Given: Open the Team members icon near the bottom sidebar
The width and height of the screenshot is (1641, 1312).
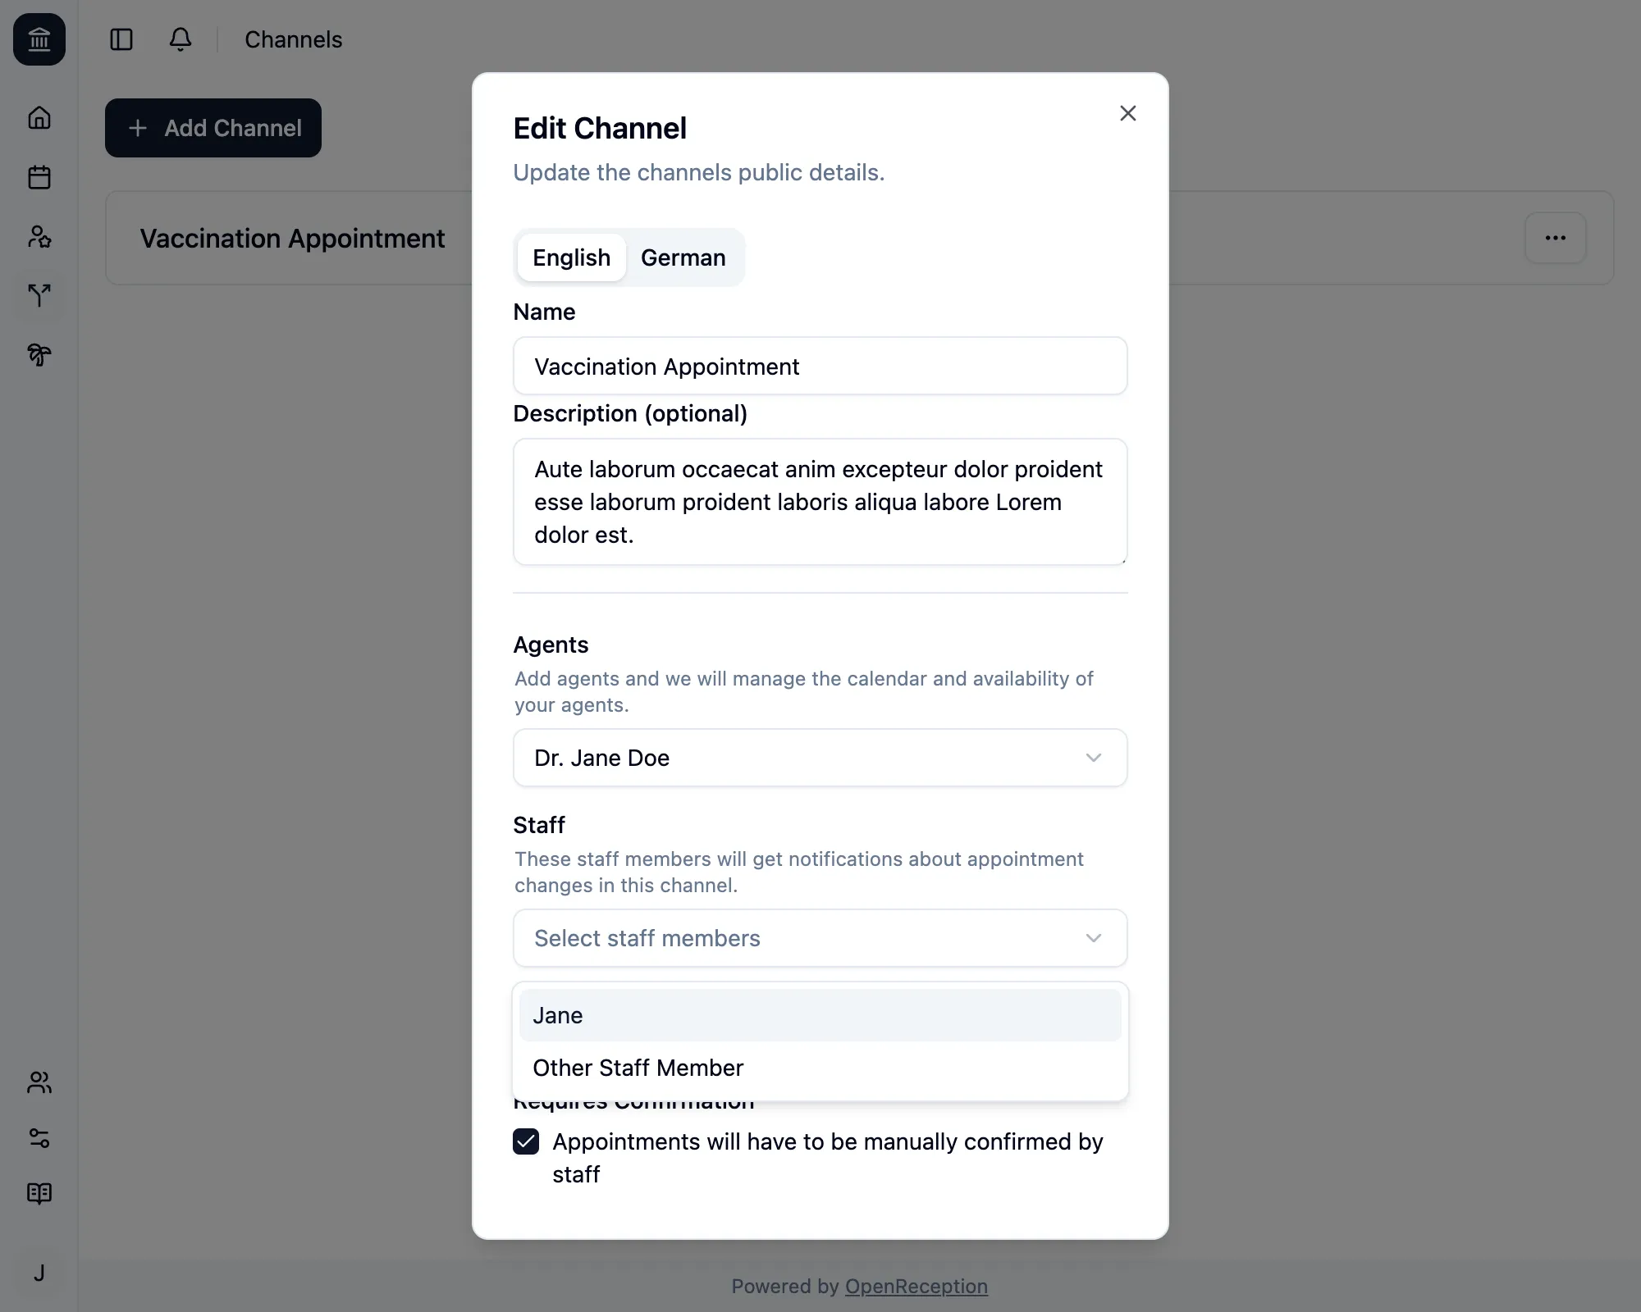Looking at the screenshot, I should tap(39, 1083).
